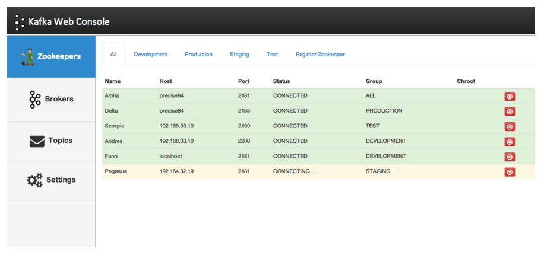Delete the Alpha zookeeper with red button
The height and width of the screenshot is (255, 547).
(x=510, y=97)
